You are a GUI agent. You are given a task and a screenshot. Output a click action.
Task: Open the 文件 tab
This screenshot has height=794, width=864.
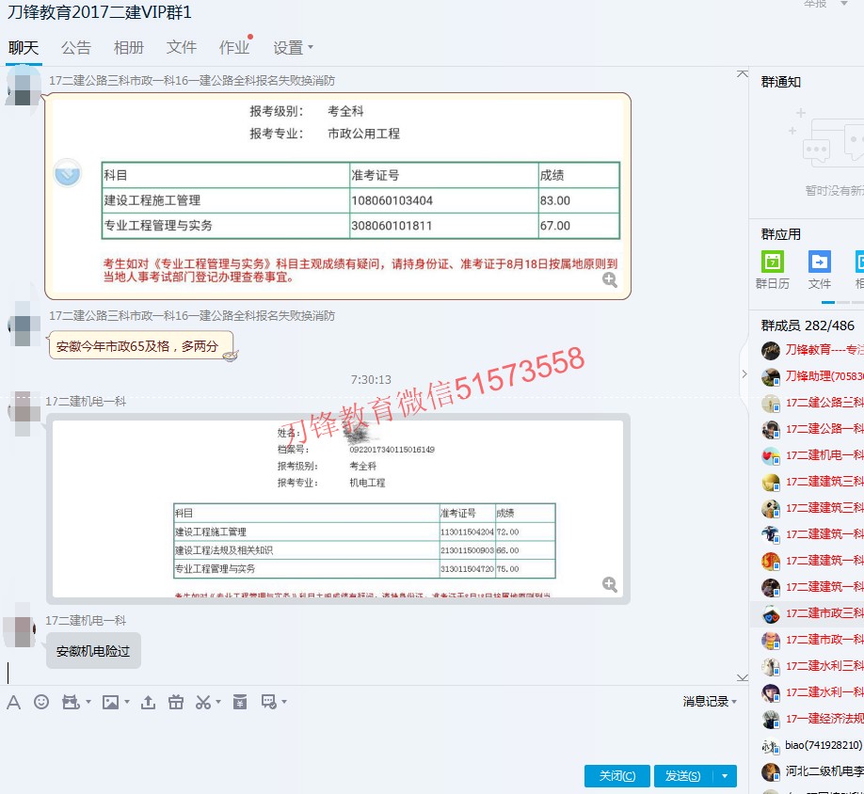(x=182, y=48)
